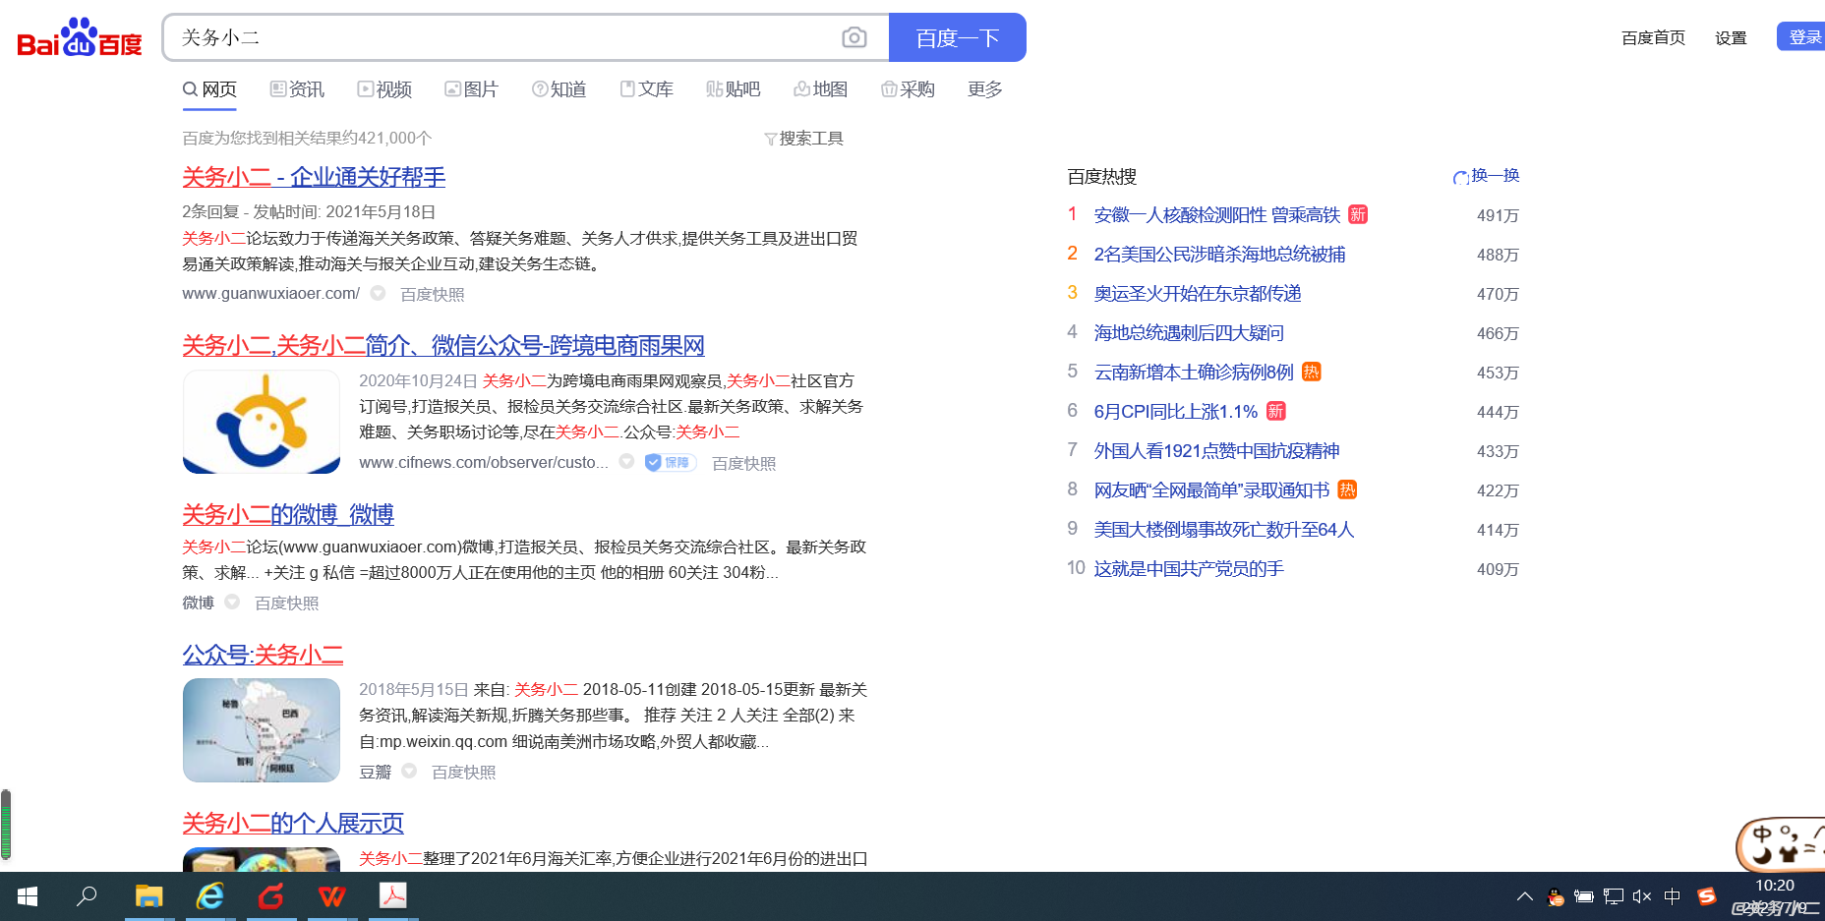Click the 登录 login button
The height and width of the screenshot is (921, 1825).
(1802, 36)
